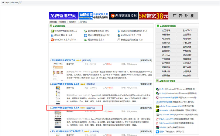Open the 企业网站 category in navigation
The height and width of the screenshot is (136, 220).
[x=187, y=35]
